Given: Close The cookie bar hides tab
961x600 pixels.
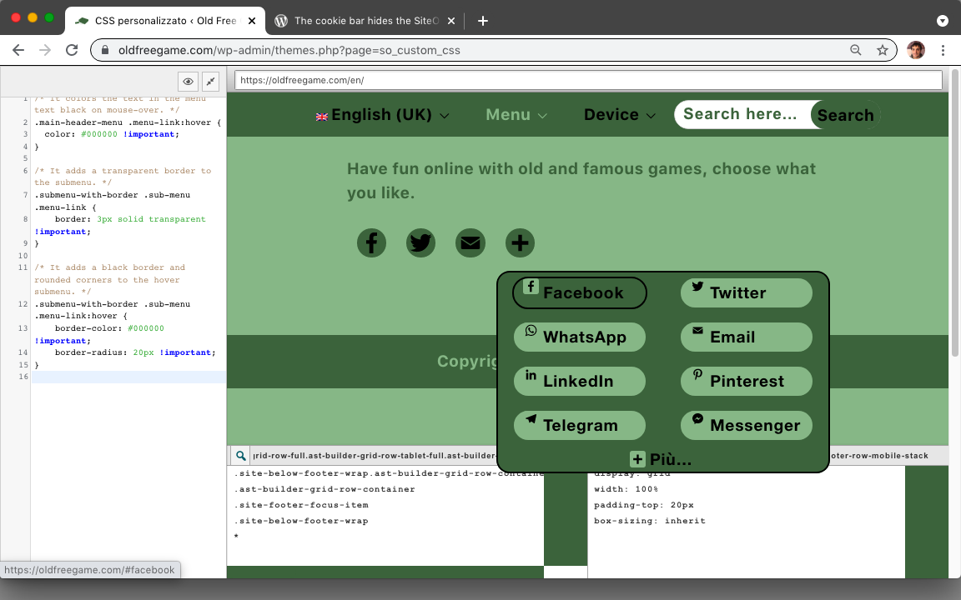Looking at the screenshot, I should coord(451,21).
